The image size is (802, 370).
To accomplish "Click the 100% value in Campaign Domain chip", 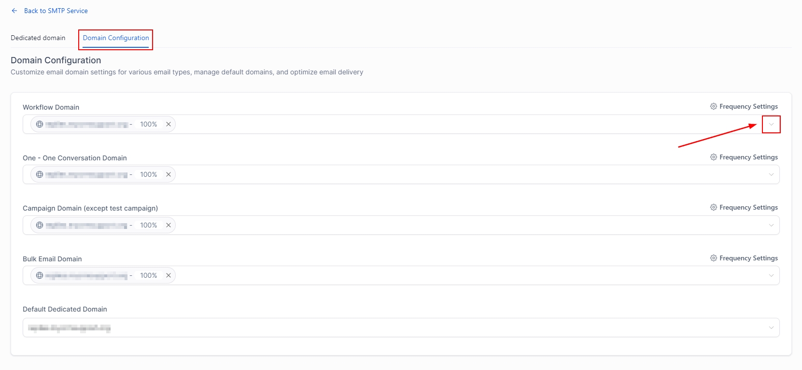I will pos(149,225).
